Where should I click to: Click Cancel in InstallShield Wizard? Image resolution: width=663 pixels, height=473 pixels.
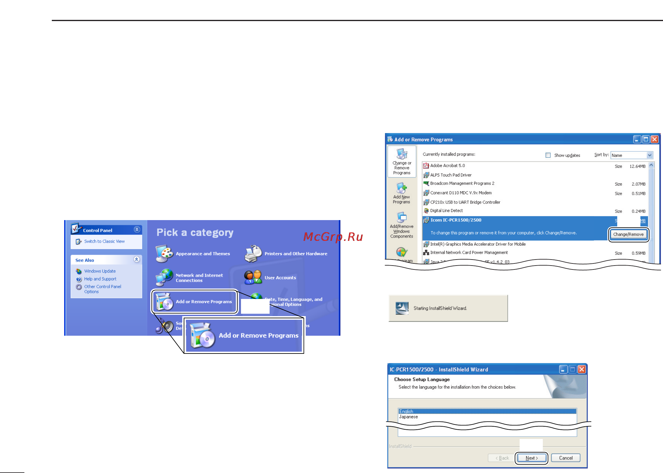566,458
